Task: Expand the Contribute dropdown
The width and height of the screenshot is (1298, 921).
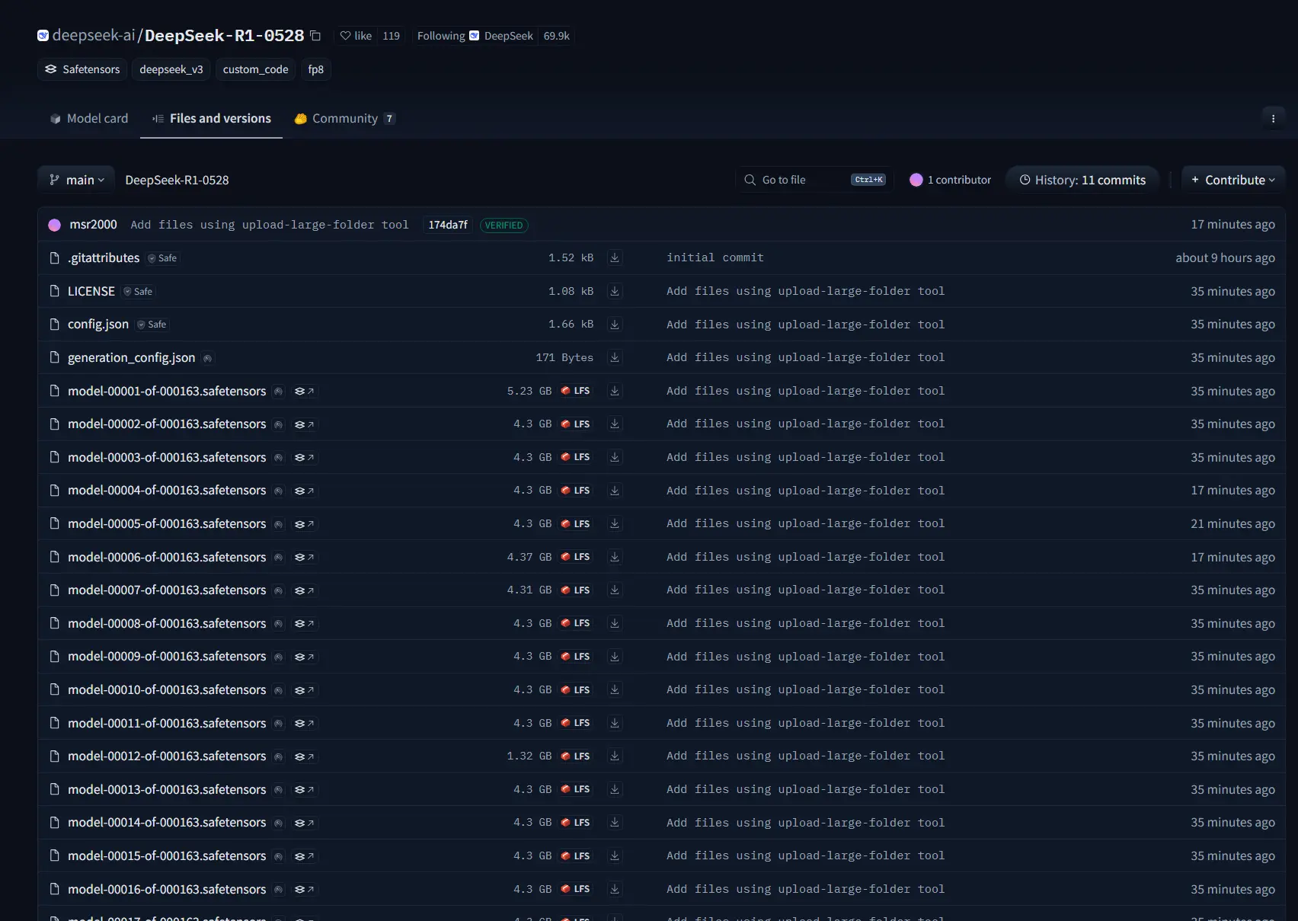Action: coord(1232,180)
